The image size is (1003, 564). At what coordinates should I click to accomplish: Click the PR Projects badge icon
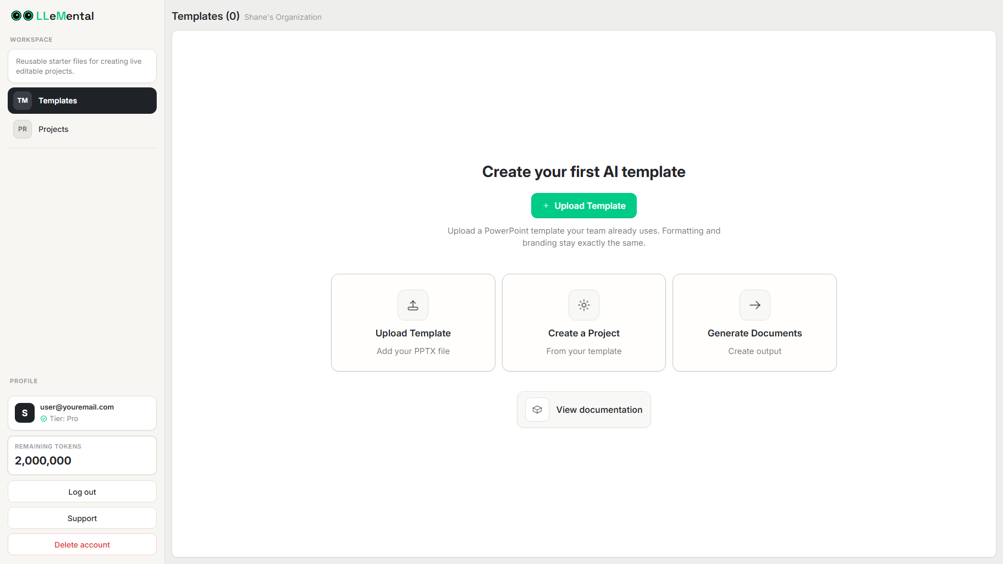(23, 129)
